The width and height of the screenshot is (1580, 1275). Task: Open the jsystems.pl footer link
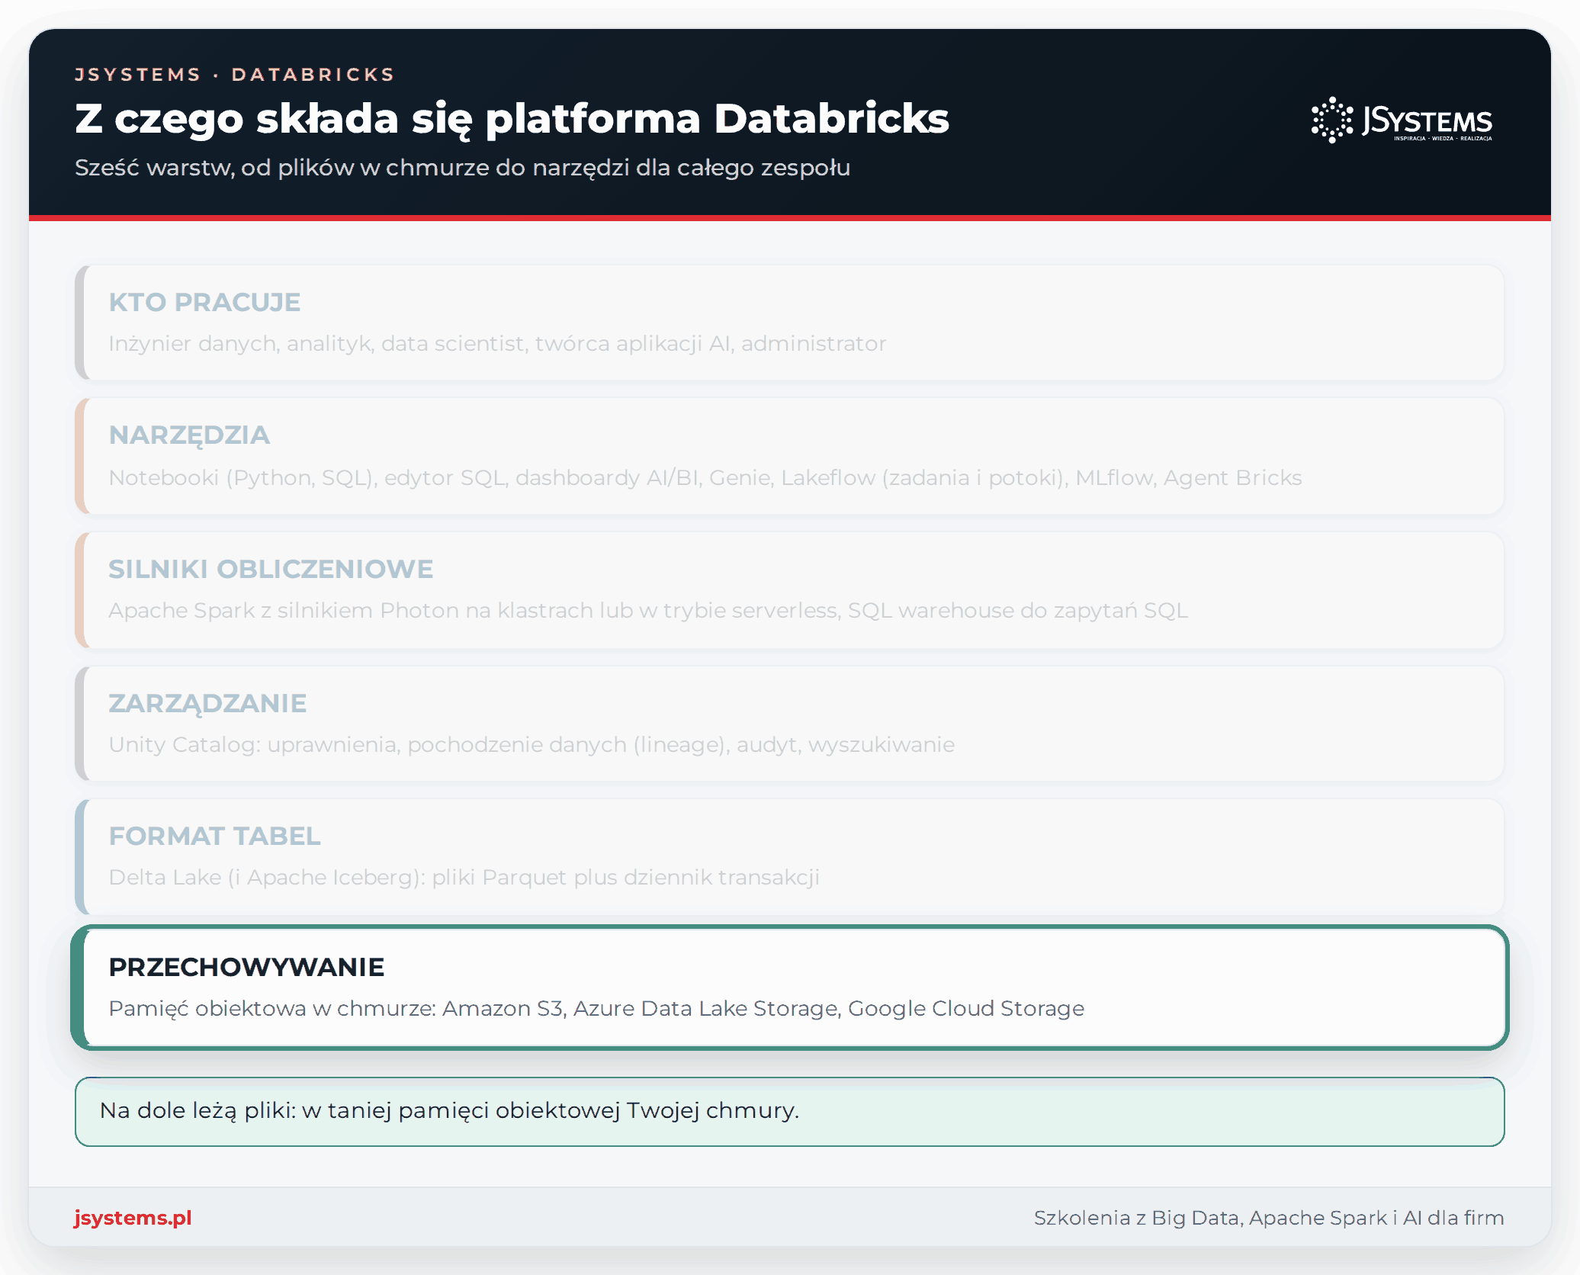tap(133, 1218)
